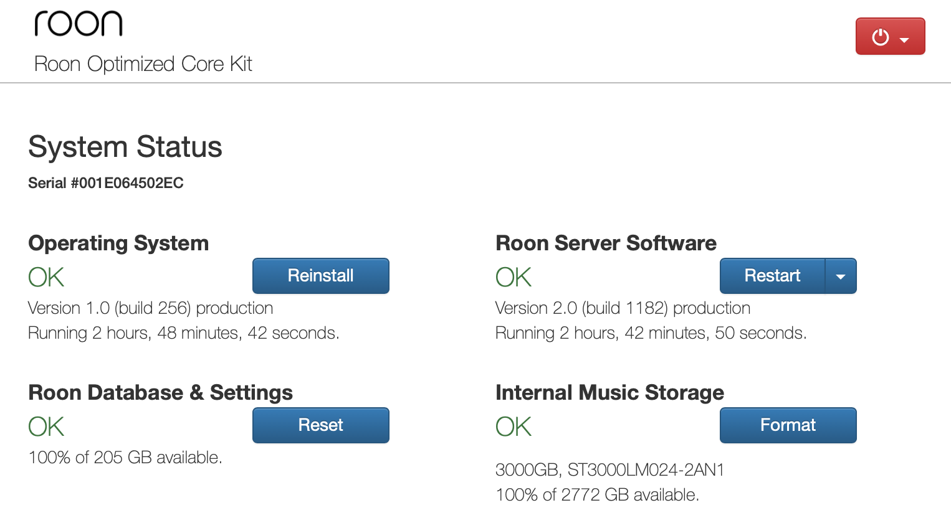Click the Roon Server Software OK indicator
This screenshot has width=951, height=528.
pos(513,277)
